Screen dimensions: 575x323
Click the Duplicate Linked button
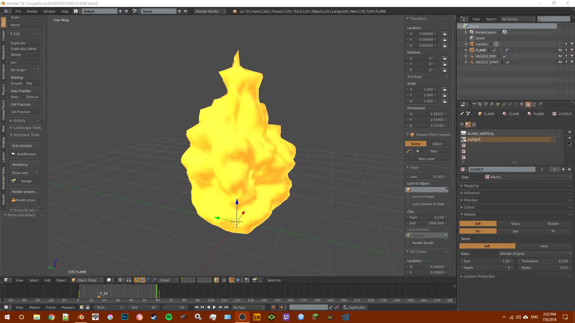[23, 49]
